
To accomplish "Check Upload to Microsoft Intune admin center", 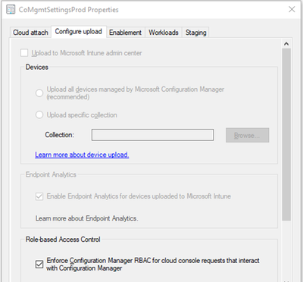I will pyautogui.click(x=24, y=53).
